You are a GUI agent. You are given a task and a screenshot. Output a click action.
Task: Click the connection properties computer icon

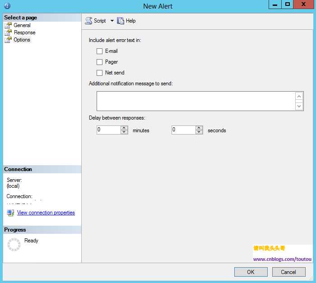[x=10, y=213]
